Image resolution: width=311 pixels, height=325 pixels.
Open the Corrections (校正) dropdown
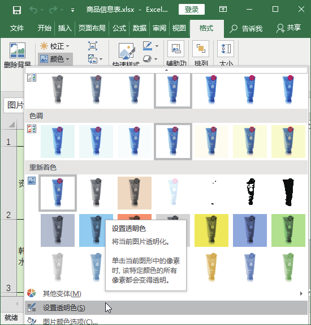coord(55,46)
